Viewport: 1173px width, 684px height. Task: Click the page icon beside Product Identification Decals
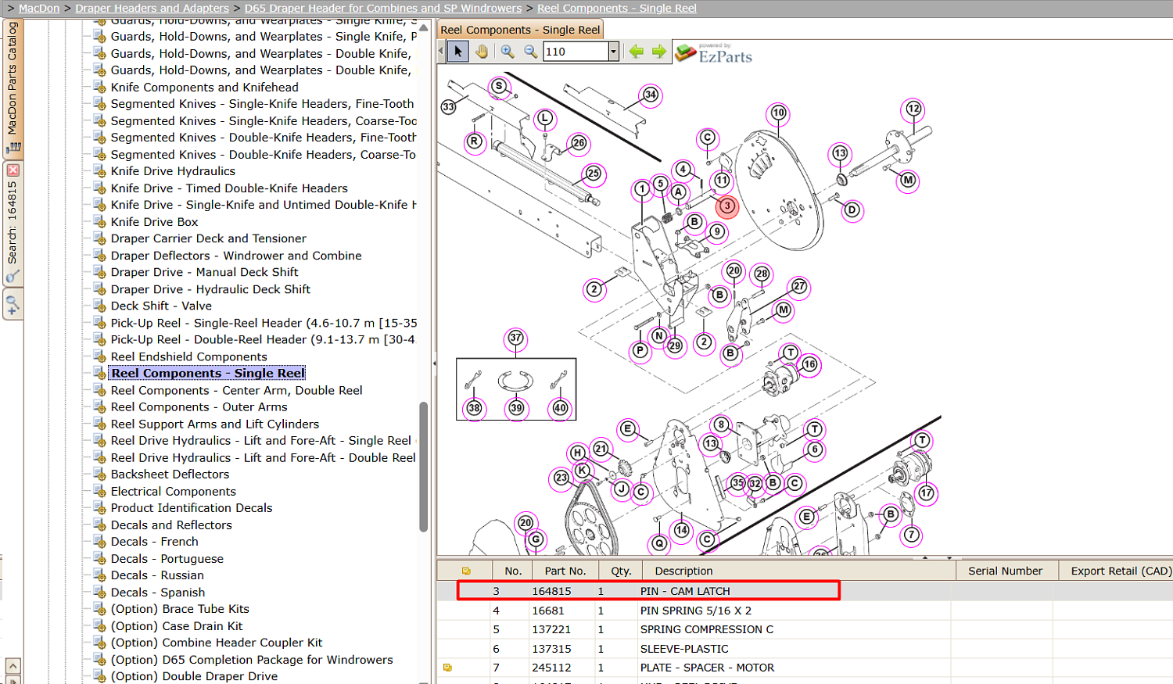(x=99, y=508)
